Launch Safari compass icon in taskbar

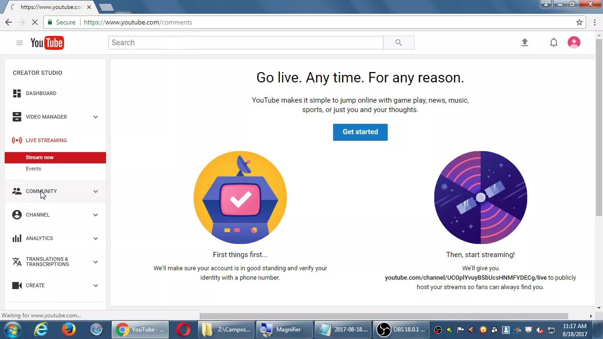tap(97, 330)
